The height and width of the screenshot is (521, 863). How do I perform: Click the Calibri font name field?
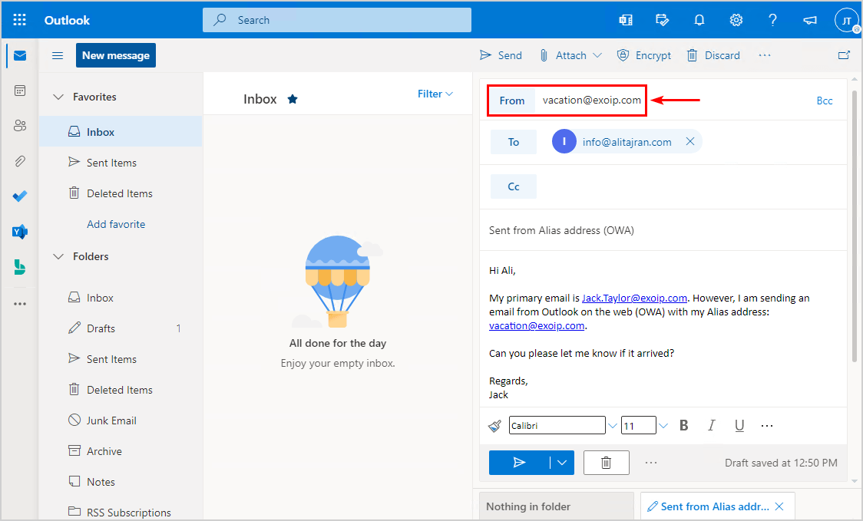coord(557,425)
